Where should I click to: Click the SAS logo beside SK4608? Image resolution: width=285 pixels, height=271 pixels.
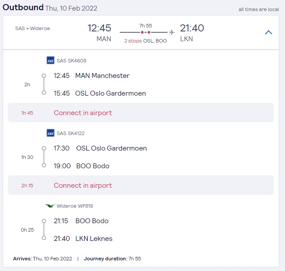point(50,61)
